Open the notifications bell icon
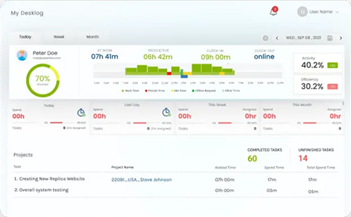The image size is (351, 217). [x=273, y=11]
